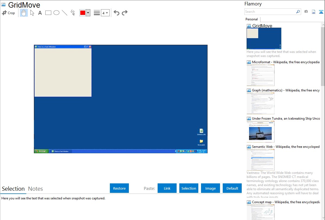Select the text annotation tool
This screenshot has width=325, height=220.
click(40, 13)
